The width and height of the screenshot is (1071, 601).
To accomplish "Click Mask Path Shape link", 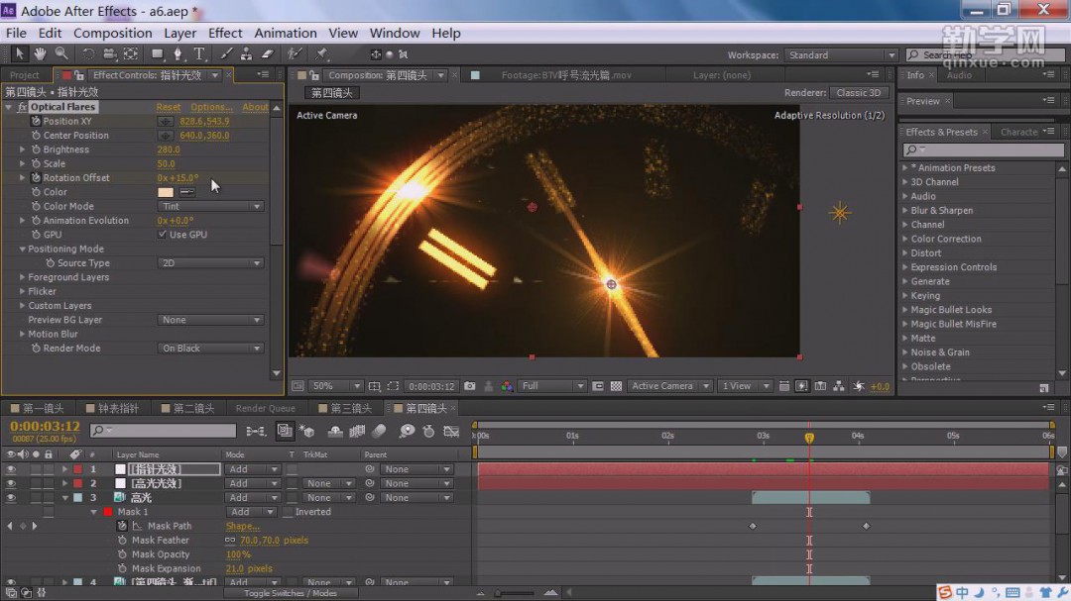I will pos(243,527).
